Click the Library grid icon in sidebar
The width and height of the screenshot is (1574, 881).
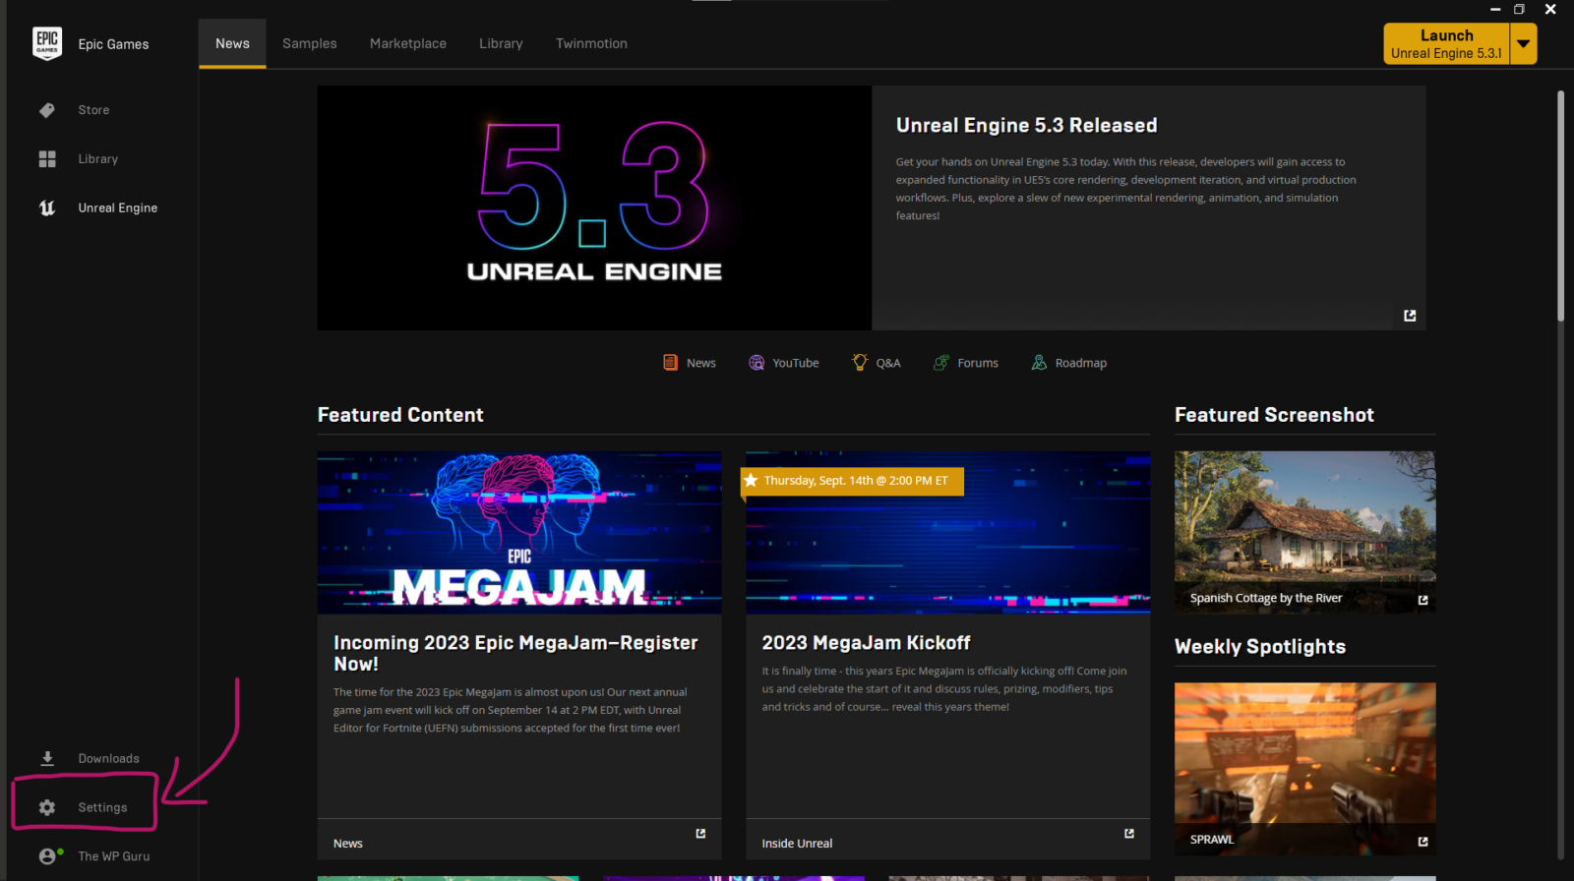point(47,159)
